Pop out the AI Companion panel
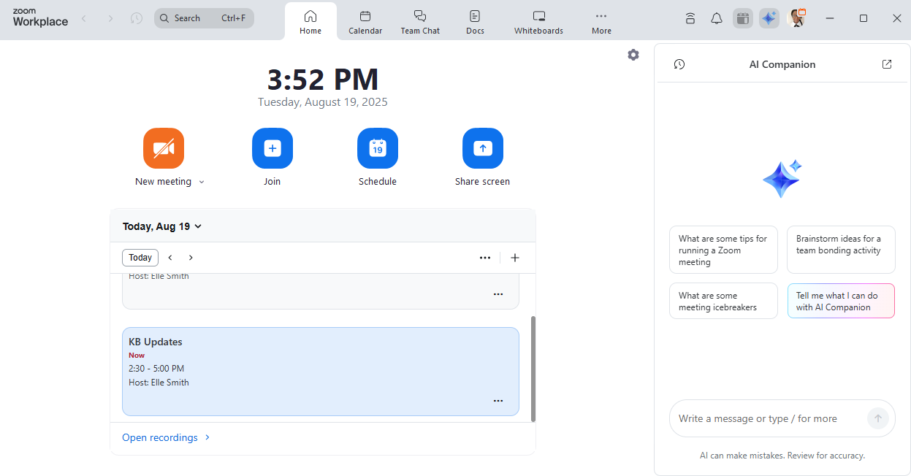911x476 pixels. [x=887, y=64]
